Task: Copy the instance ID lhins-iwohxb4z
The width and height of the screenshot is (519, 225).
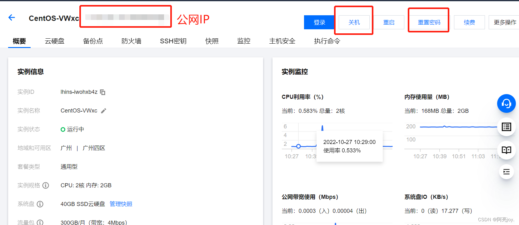Action: point(102,92)
